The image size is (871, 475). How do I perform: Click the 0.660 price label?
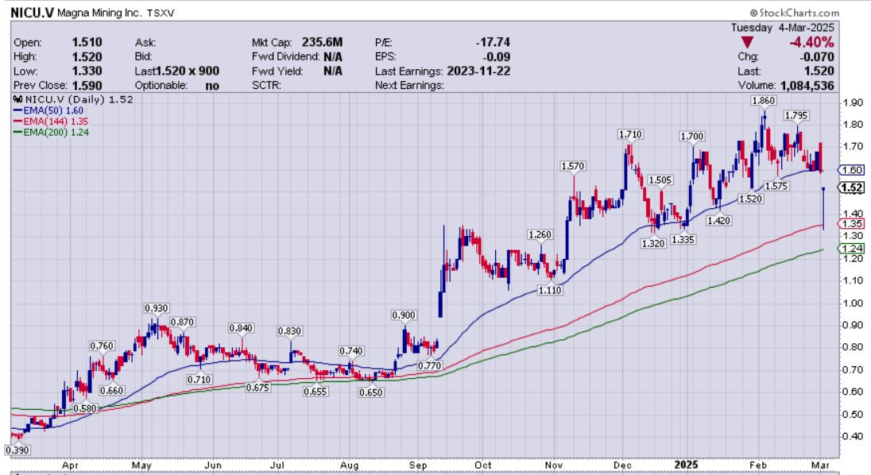click(111, 390)
